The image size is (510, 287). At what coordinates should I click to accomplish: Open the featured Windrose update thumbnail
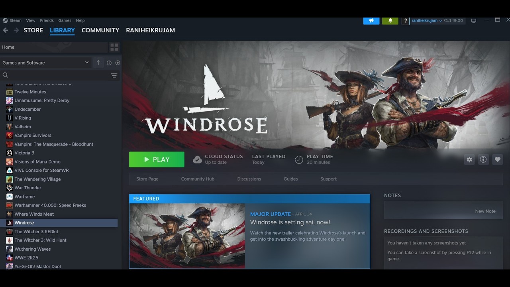click(187, 236)
